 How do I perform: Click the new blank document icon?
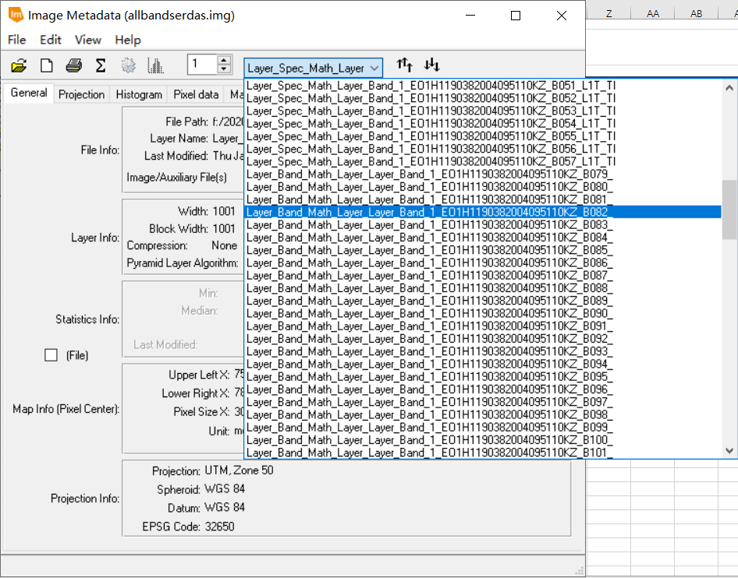click(47, 65)
